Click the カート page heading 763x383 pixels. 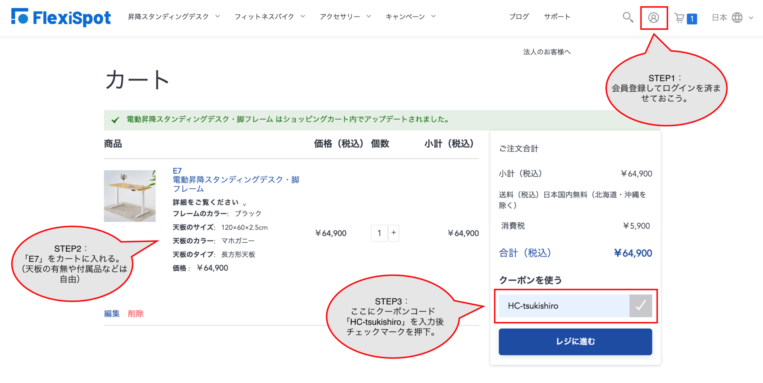click(137, 80)
